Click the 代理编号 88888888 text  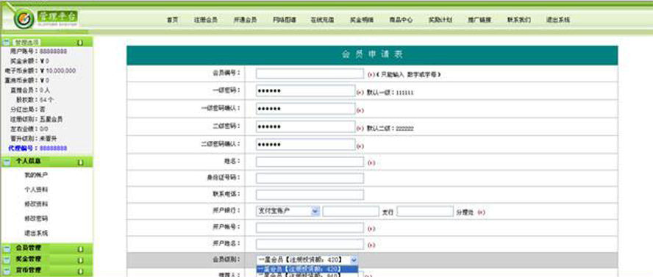[38, 148]
